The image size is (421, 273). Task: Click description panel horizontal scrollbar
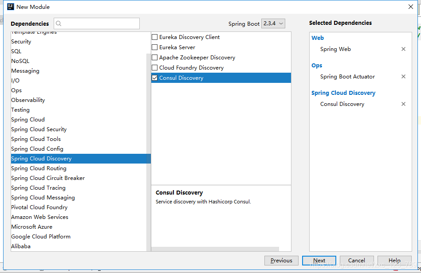[x=215, y=249]
